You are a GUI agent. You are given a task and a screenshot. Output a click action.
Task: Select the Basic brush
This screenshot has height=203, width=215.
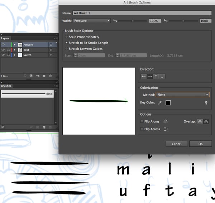coord(27,94)
